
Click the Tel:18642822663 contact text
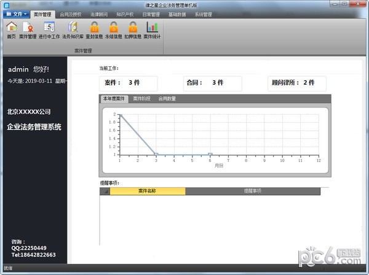pyautogui.click(x=33, y=255)
